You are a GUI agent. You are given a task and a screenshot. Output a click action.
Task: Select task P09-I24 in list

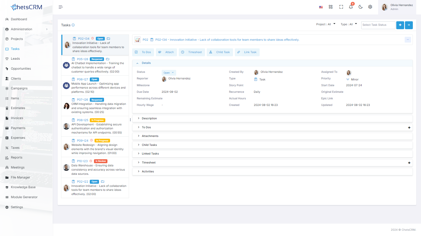click(95, 147)
